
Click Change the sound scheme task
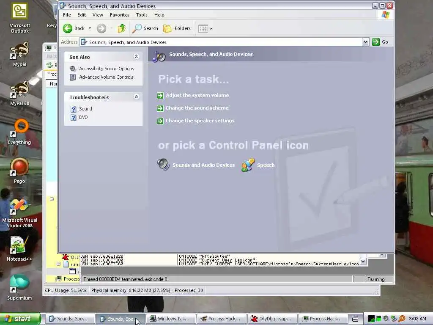197,108
